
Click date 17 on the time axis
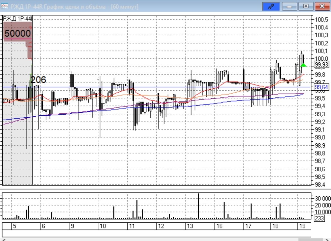[x=248, y=226]
